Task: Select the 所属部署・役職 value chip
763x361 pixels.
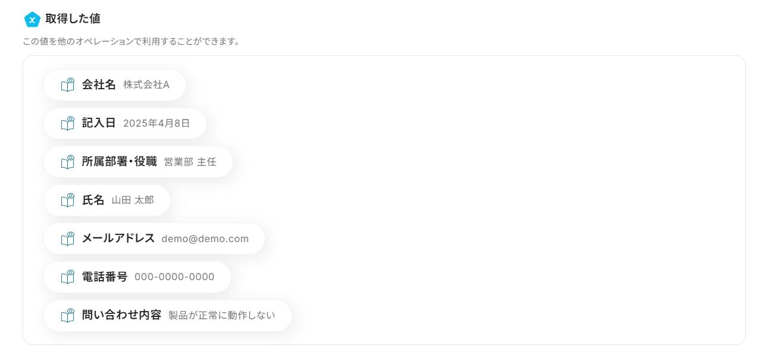Action: (x=119, y=162)
